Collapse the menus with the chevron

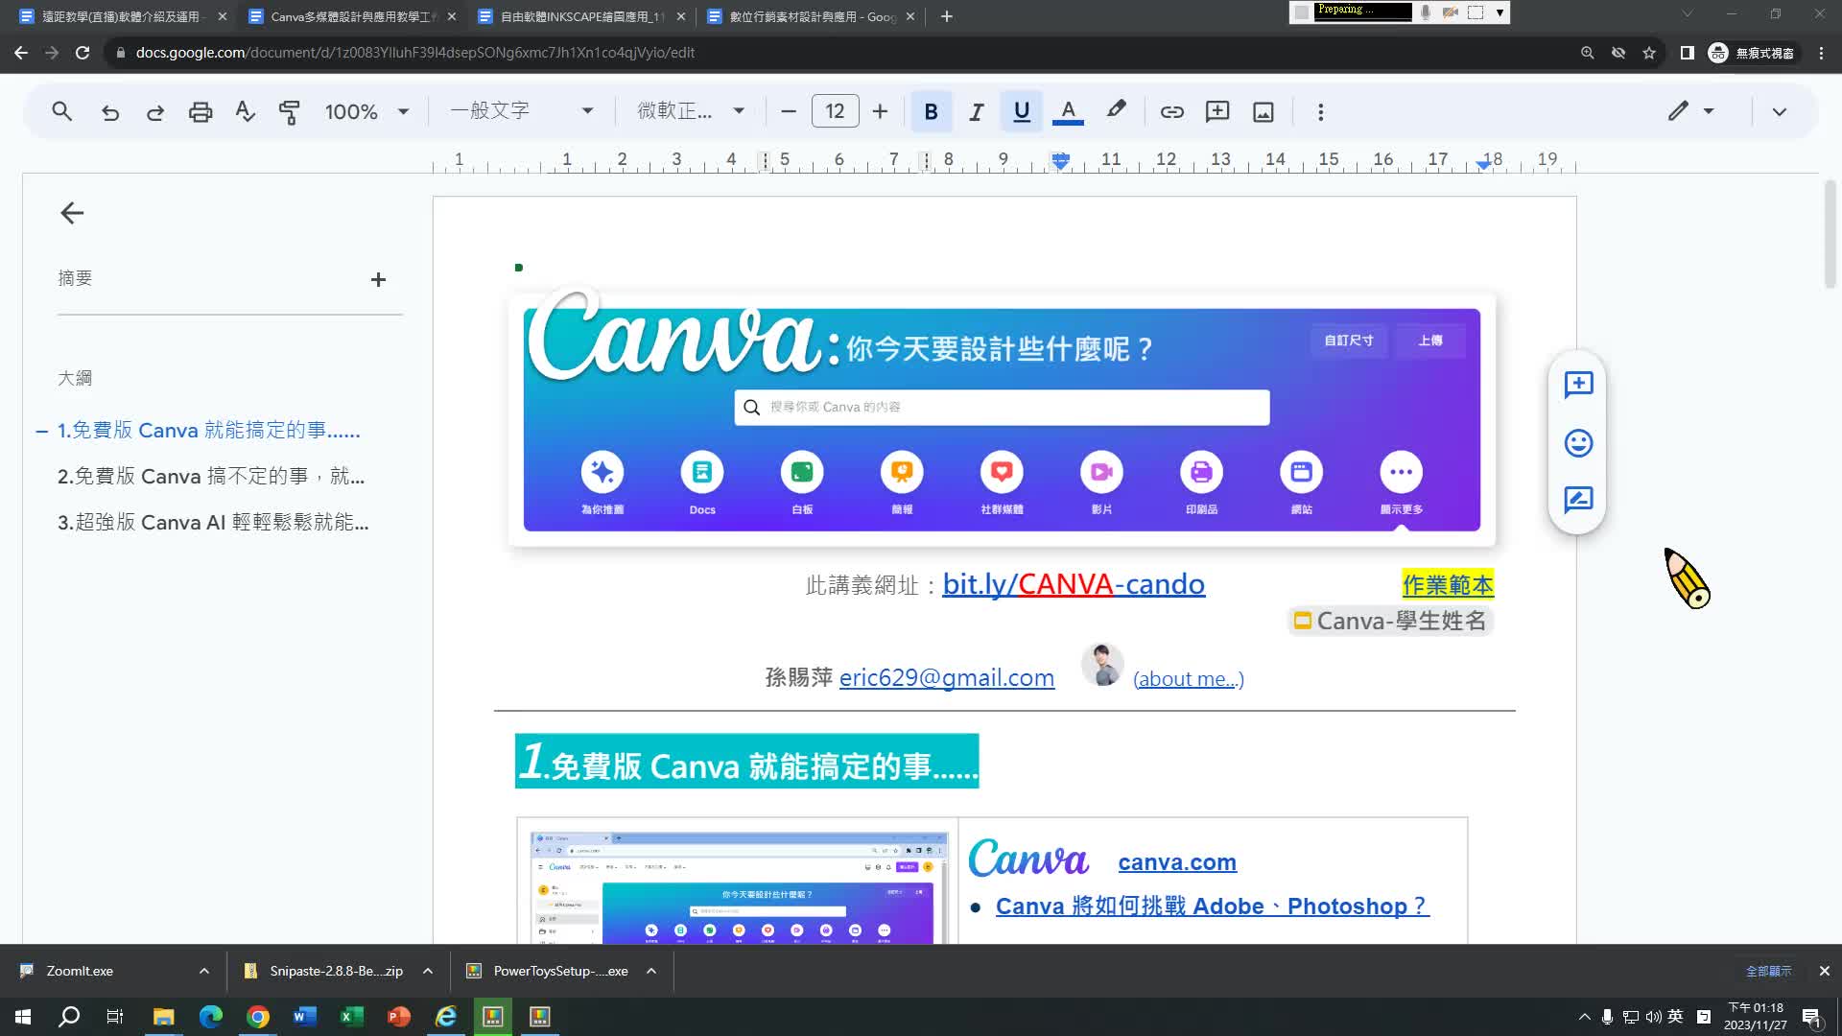(x=1780, y=111)
